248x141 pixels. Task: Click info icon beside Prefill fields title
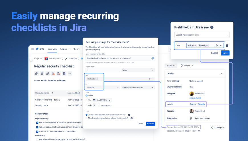coord(212,27)
